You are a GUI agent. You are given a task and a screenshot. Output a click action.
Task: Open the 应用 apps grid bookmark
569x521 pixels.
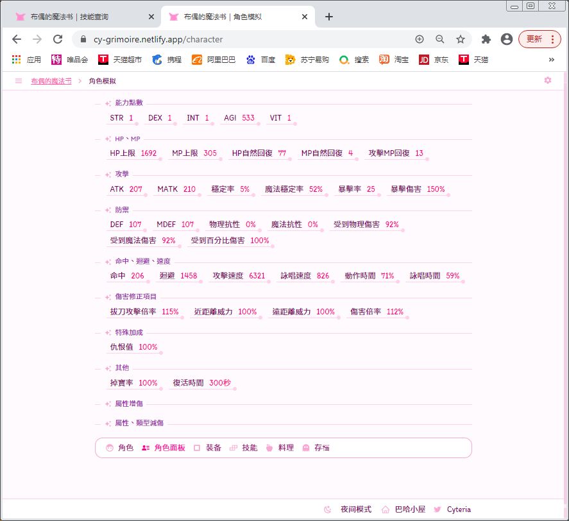coord(26,60)
